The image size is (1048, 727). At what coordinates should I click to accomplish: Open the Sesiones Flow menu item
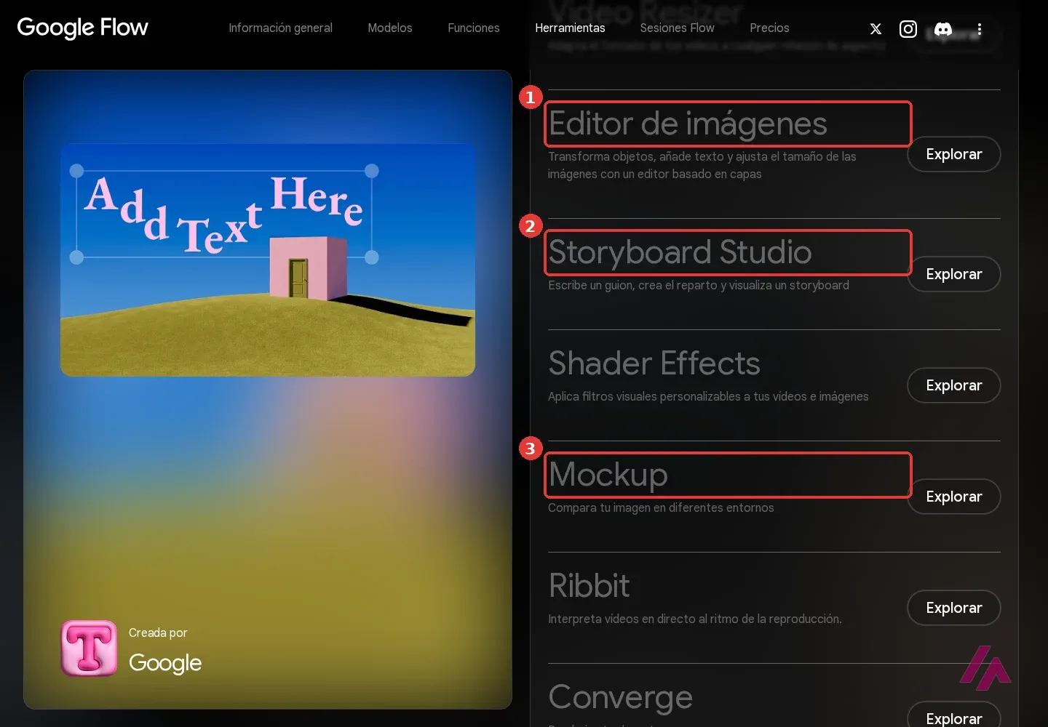677,28
